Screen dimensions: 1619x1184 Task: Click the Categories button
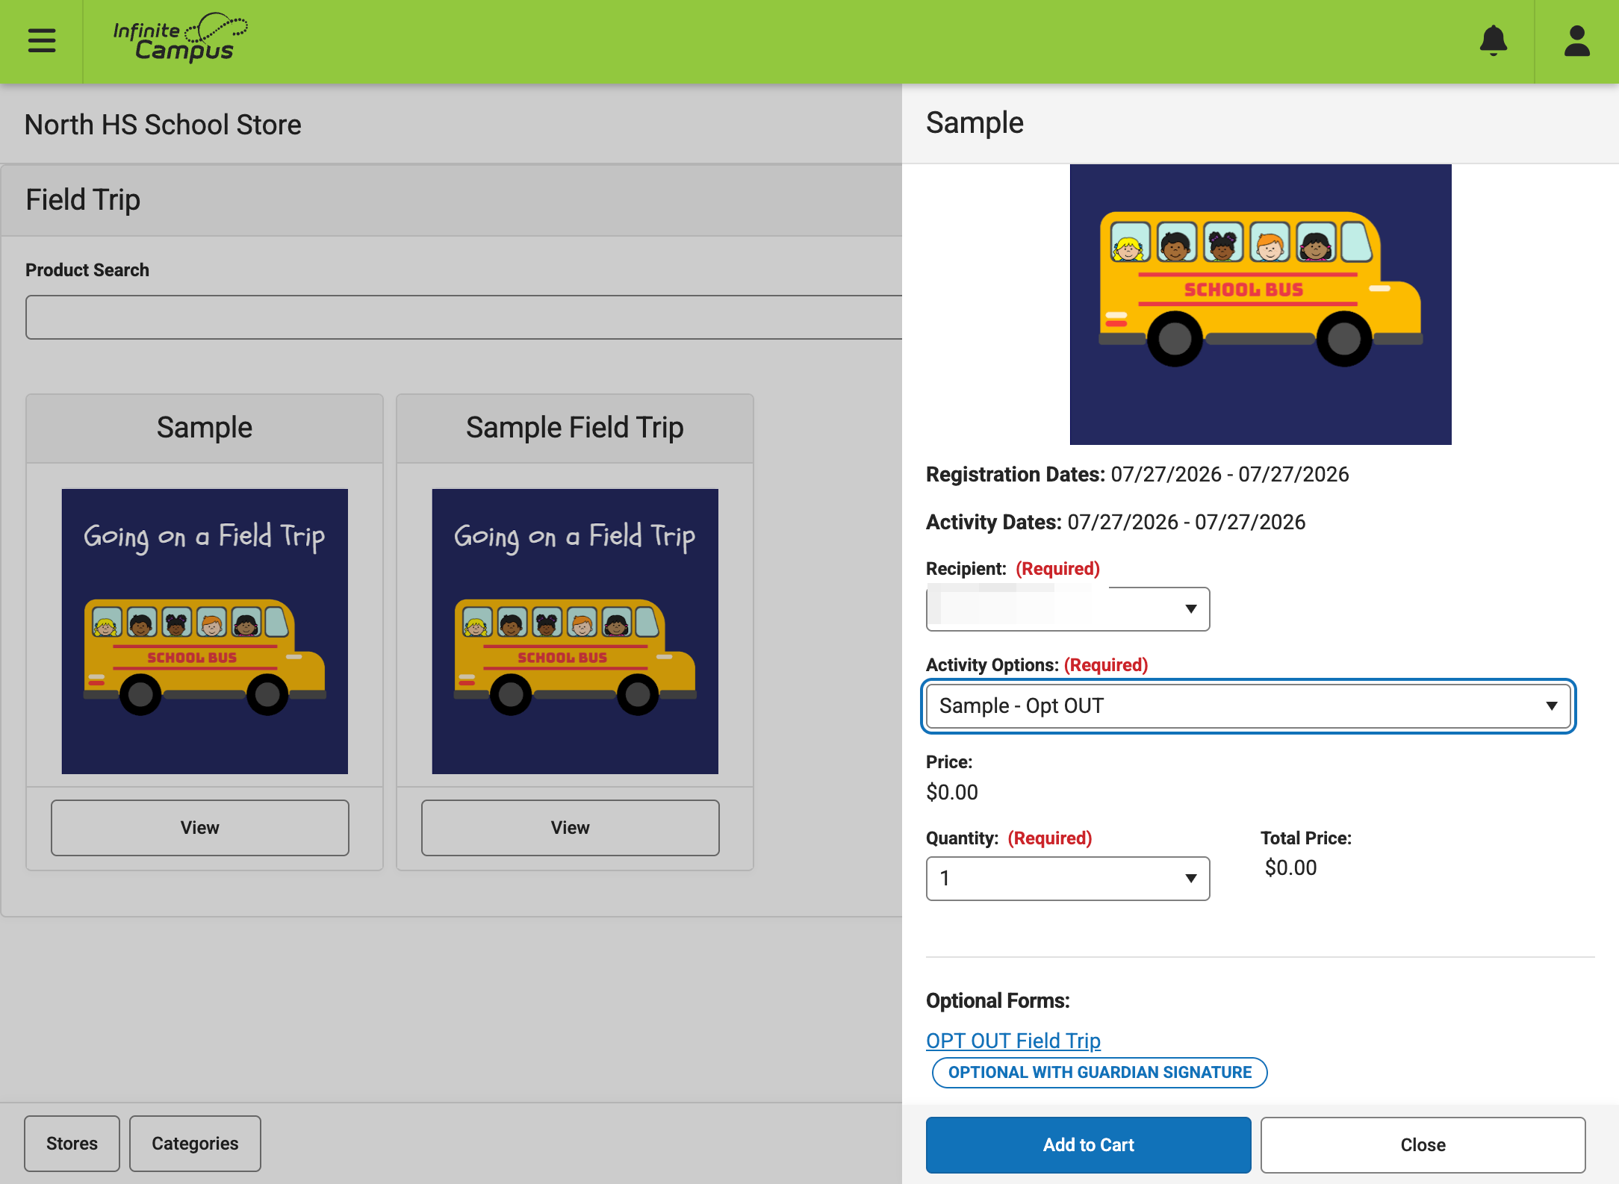(x=195, y=1144)
